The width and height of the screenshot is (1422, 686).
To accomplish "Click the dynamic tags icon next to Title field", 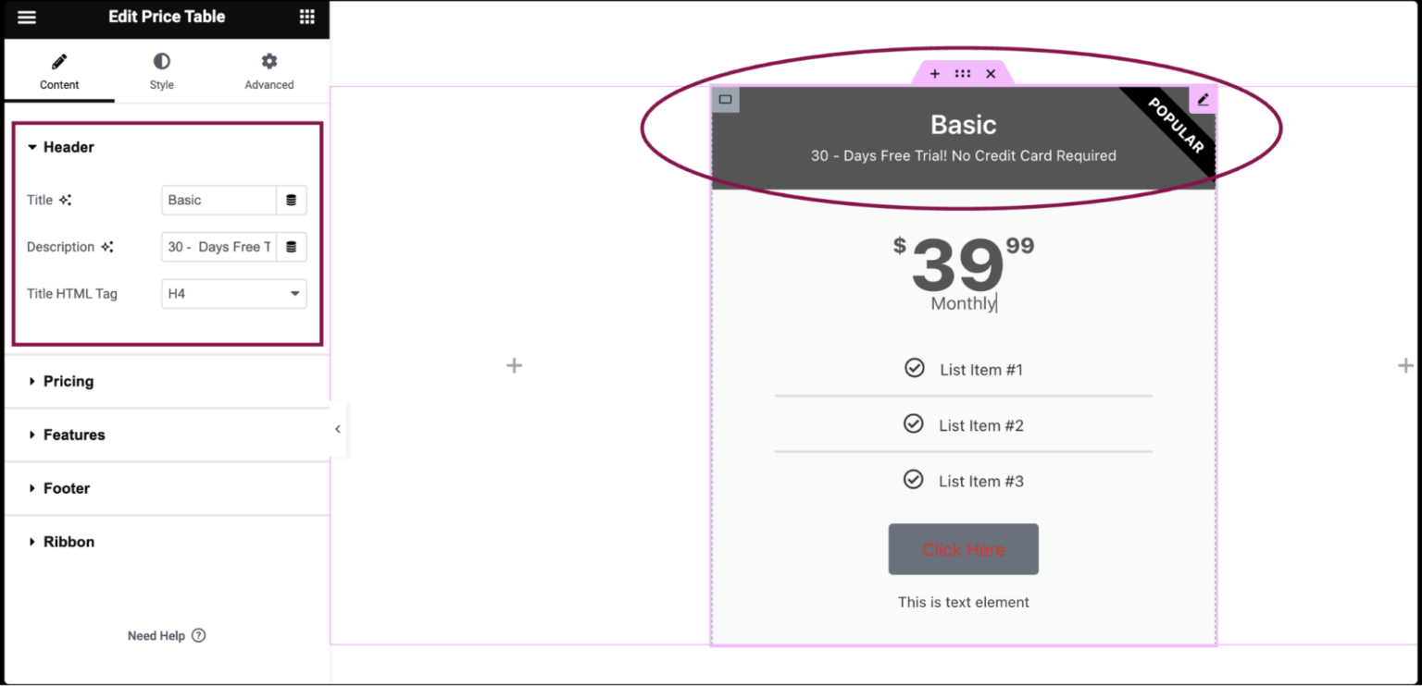I will tap(292, 200).
